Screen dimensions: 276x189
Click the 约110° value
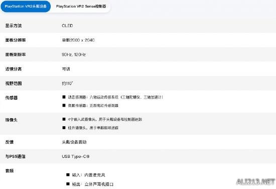(67, 83)
